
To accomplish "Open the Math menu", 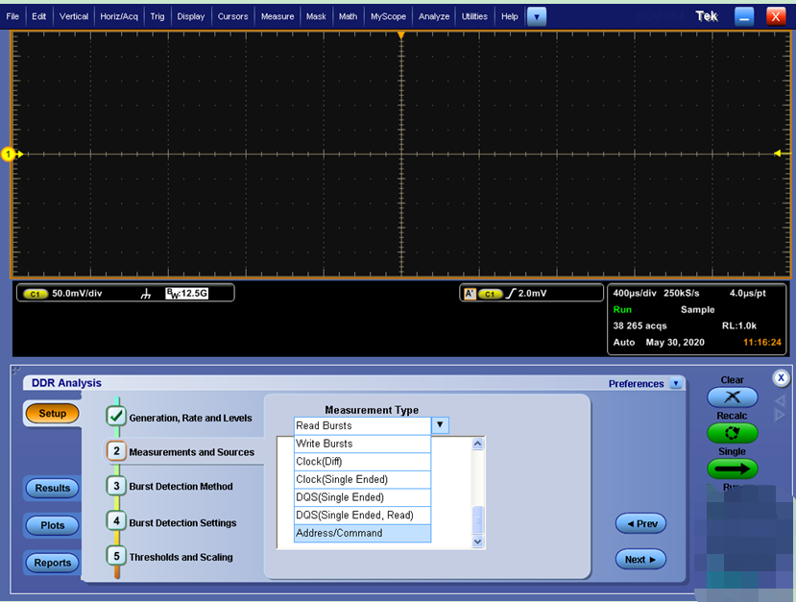I will (x=348, y=16).
